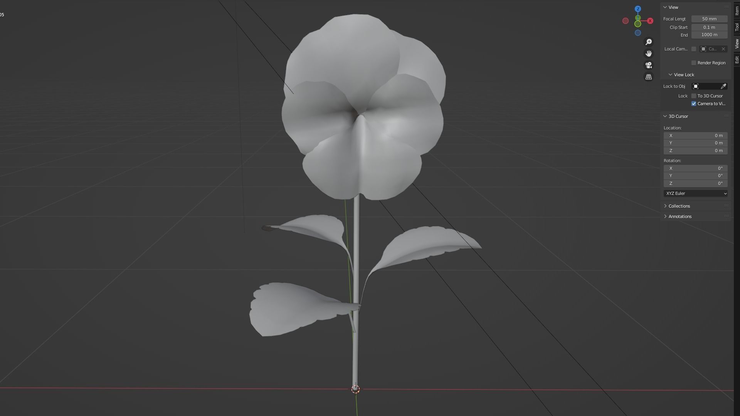740x416 pixels.
Task: Open the Edit sidebar tab
Action: tap(737, 60)
